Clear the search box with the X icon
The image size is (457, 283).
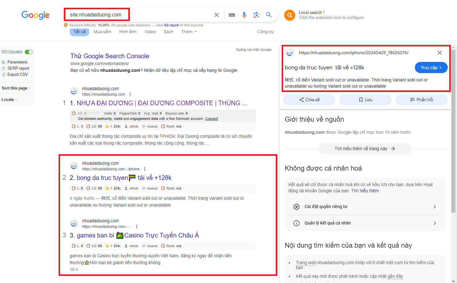[217, 15]
